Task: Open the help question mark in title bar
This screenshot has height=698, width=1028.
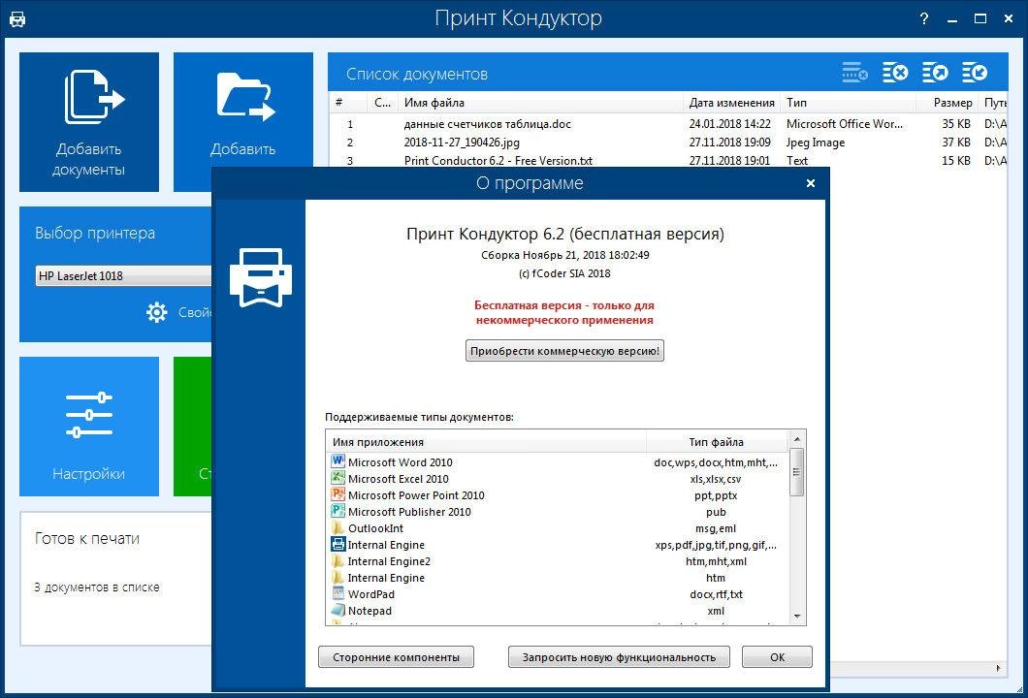Action: click(x=924, y=18)
